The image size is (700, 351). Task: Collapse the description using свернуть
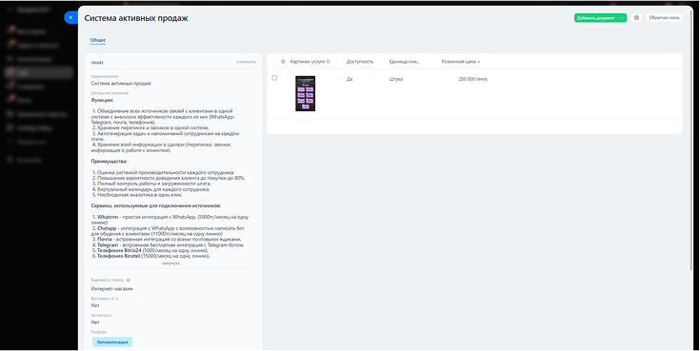click(x=170, y=263)
